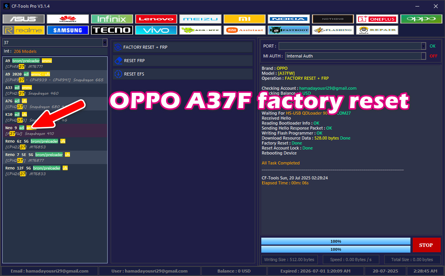
Task: Click the account email in the log
Action: point(328,88)
